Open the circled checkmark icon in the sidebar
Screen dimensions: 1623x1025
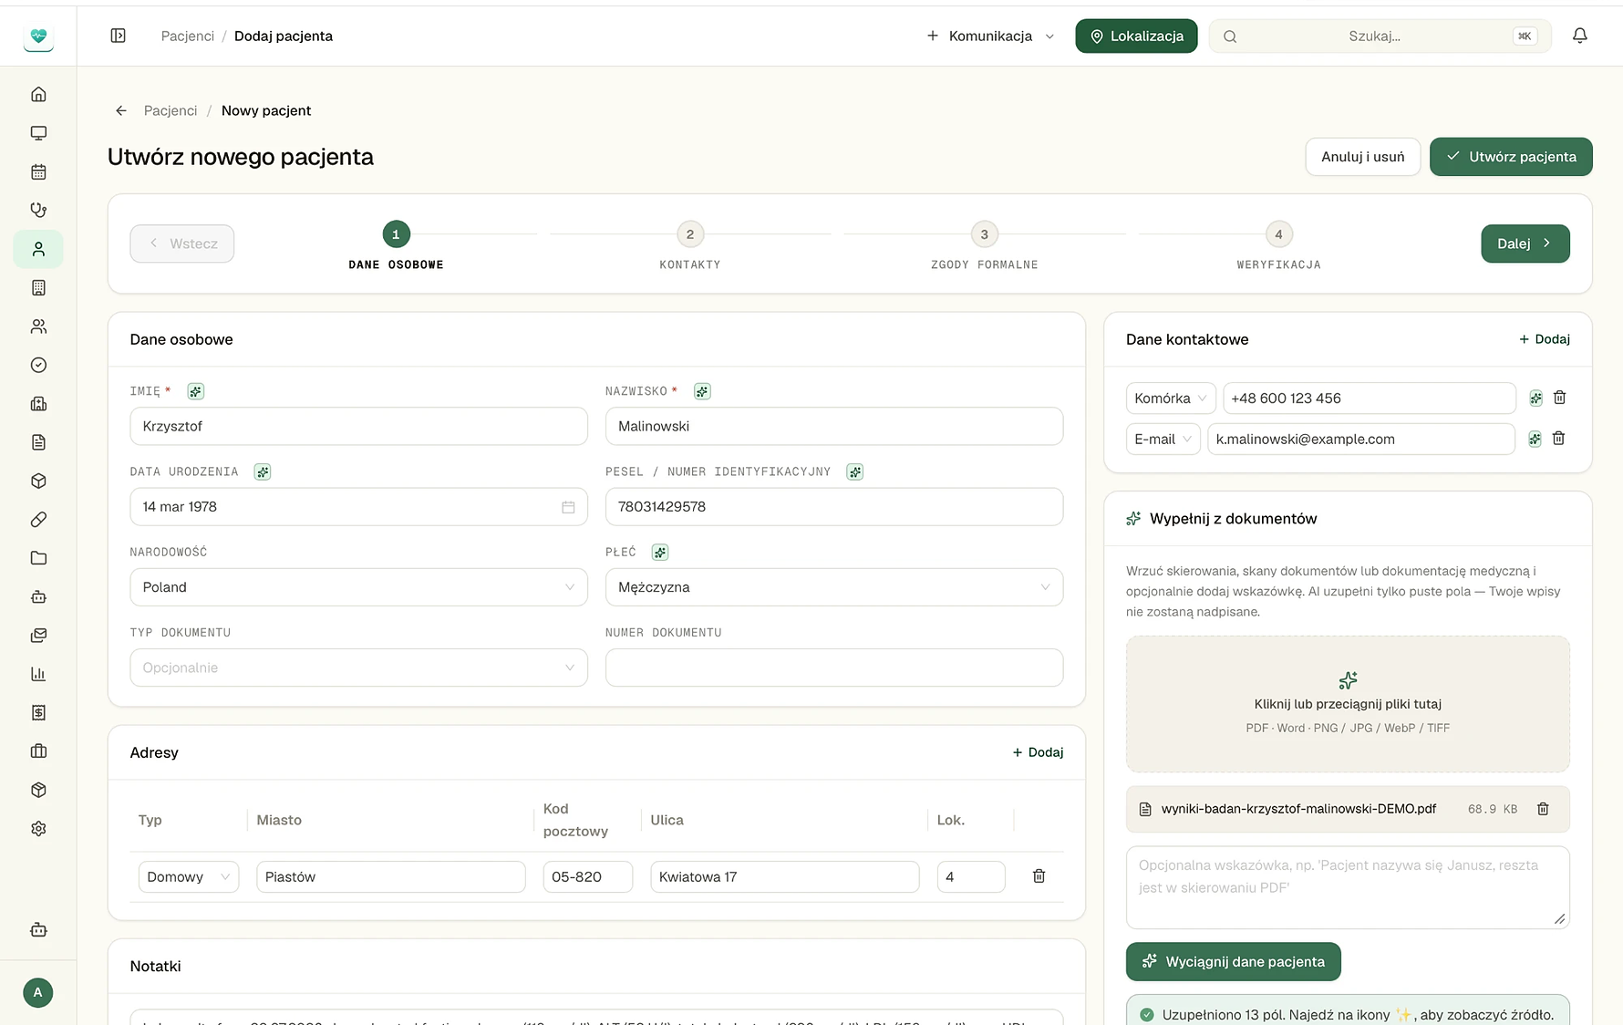pos(38,365)
